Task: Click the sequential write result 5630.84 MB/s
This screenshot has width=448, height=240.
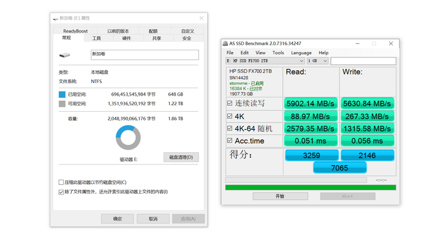Action: [x=367, y=103]
